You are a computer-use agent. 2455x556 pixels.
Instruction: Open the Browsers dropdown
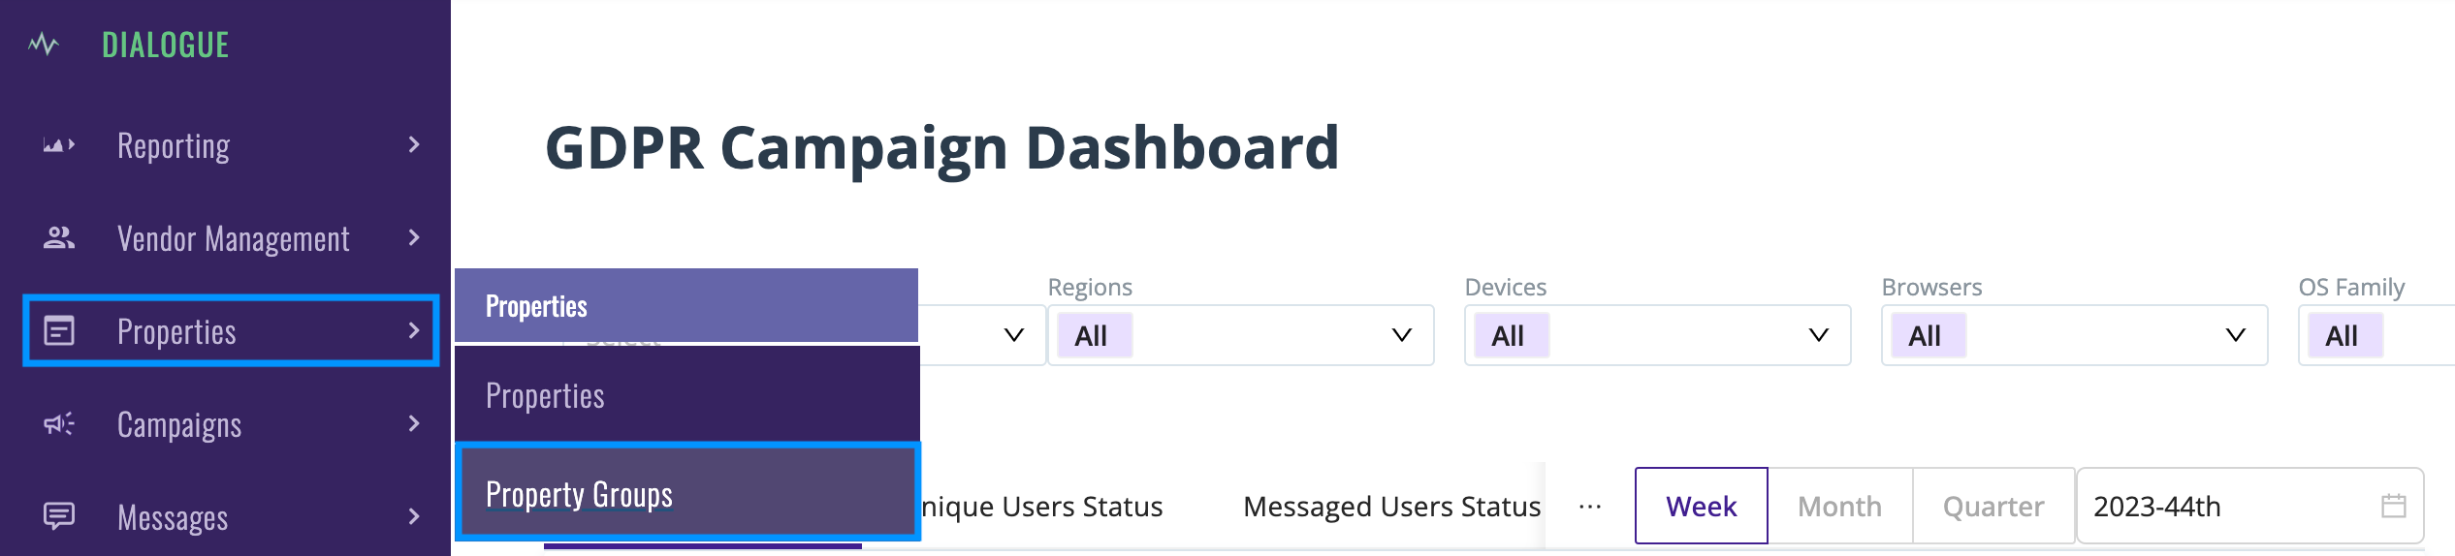coord(2075,335)
